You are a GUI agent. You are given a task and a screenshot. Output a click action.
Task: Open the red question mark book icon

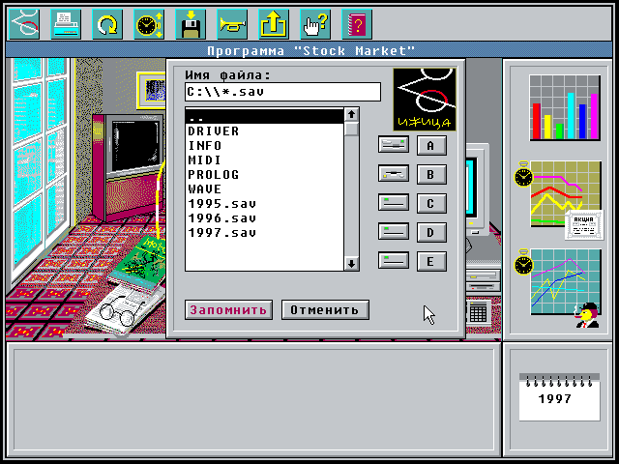pos(357,24)
